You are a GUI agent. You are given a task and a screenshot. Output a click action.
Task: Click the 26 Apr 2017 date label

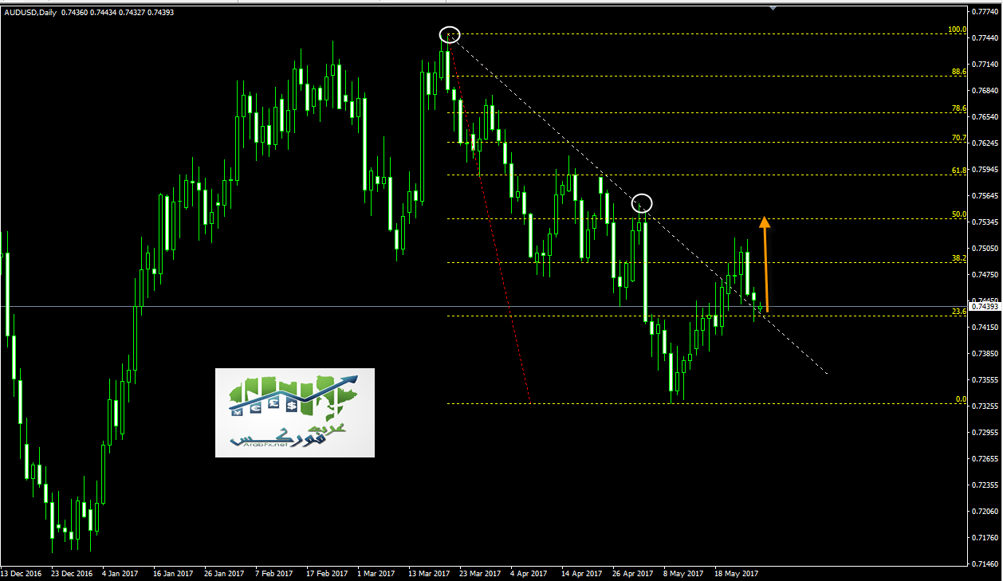coord(633,573)
